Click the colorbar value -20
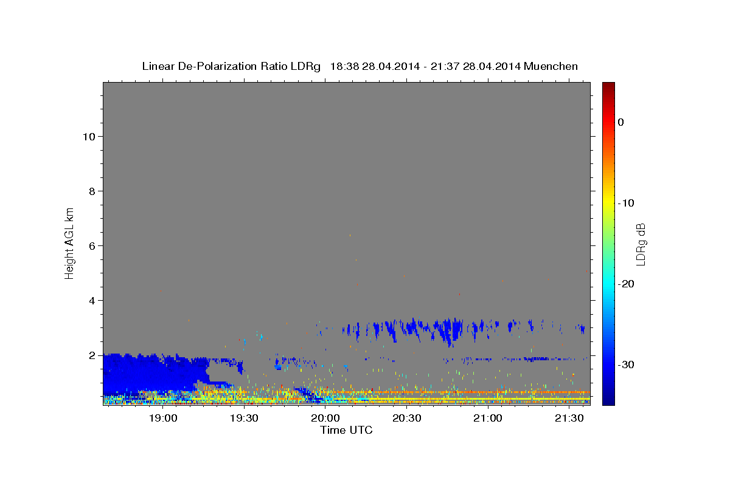The width and height of the screenshot is (730, 486). point(626,284)
